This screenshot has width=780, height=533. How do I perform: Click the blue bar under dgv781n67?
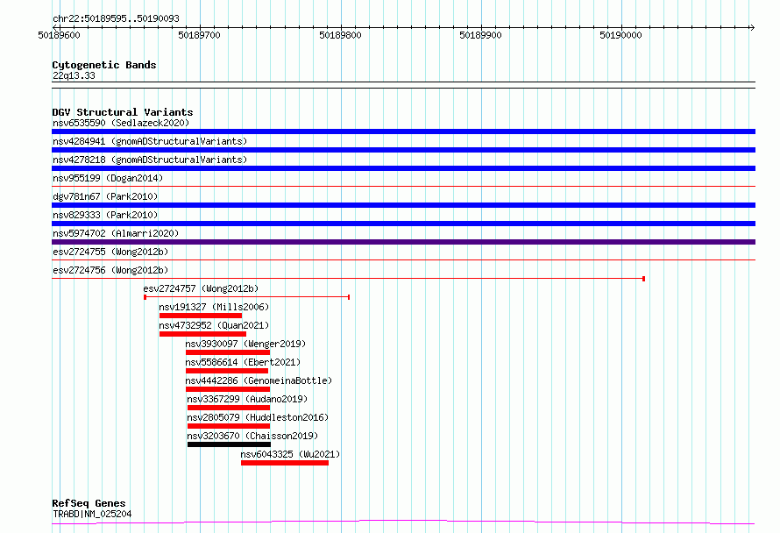point(403,205)
